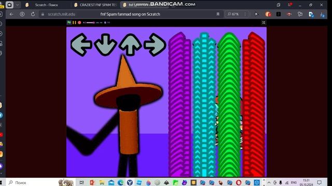Open the Yandex home icon in the toolbar
332x186 pixels.
click(22, 14)
